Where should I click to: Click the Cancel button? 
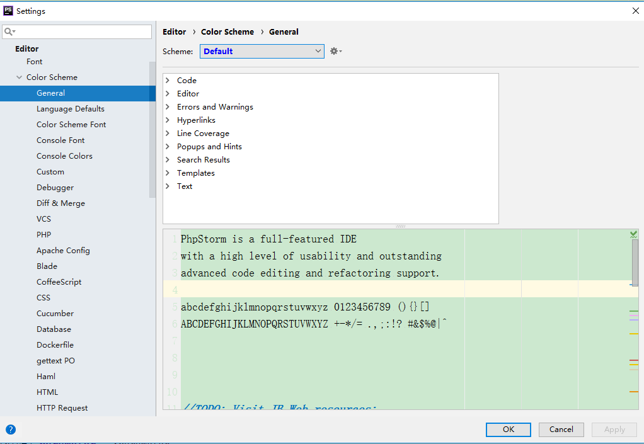point(561,430)
